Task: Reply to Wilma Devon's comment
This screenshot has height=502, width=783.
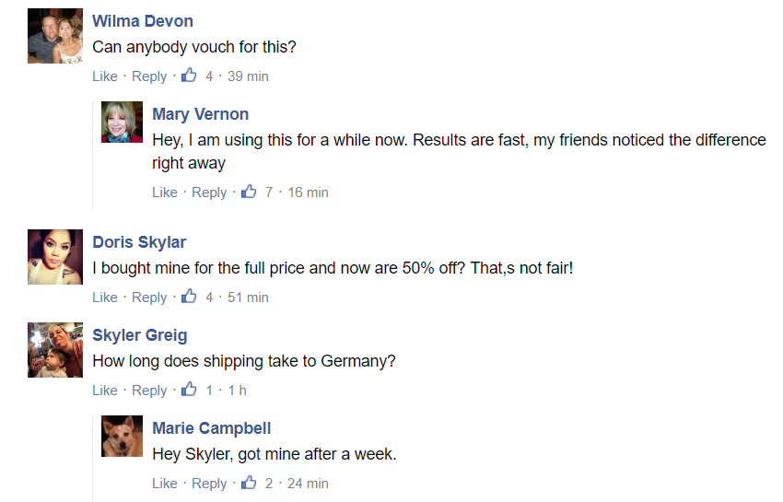Action: point(149,76)
